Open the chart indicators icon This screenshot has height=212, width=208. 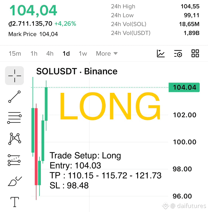coord(161,53)
